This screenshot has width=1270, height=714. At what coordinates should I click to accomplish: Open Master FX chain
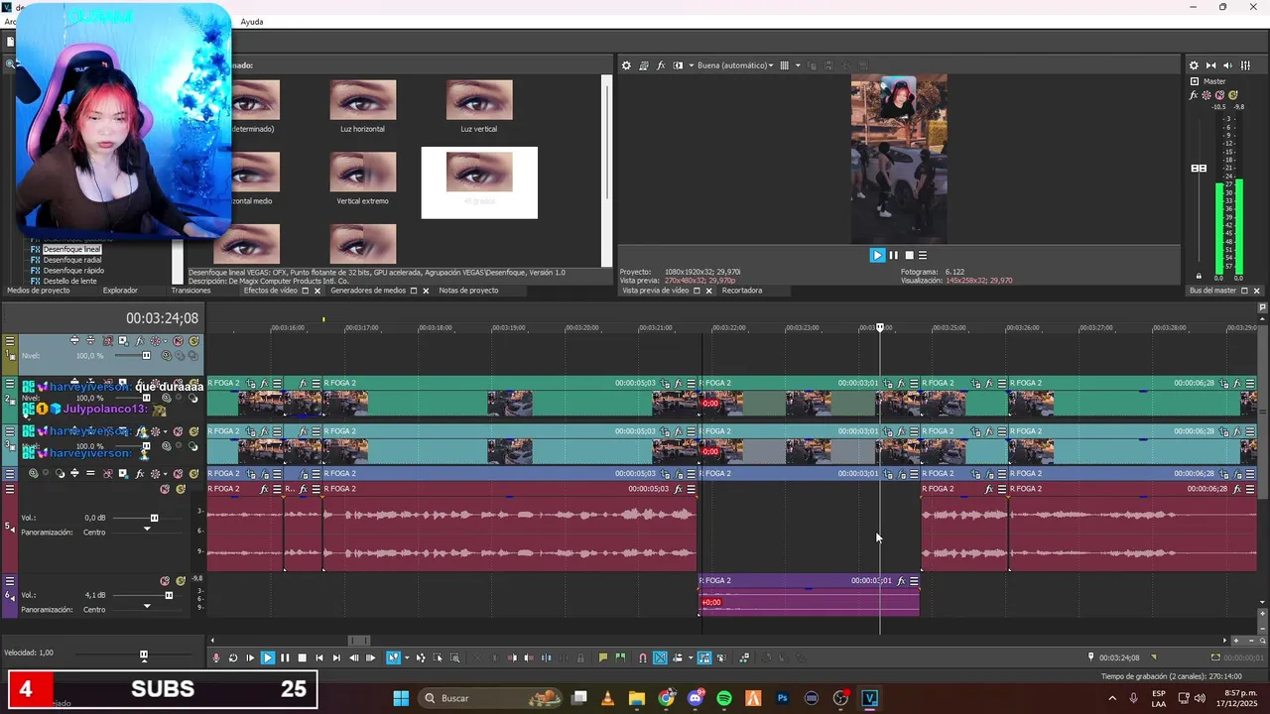click(x=1195, y=95)
